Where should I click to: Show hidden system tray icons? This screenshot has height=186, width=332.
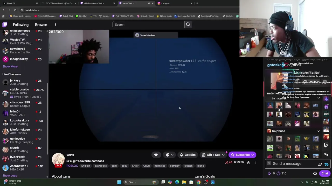[301, 182]
